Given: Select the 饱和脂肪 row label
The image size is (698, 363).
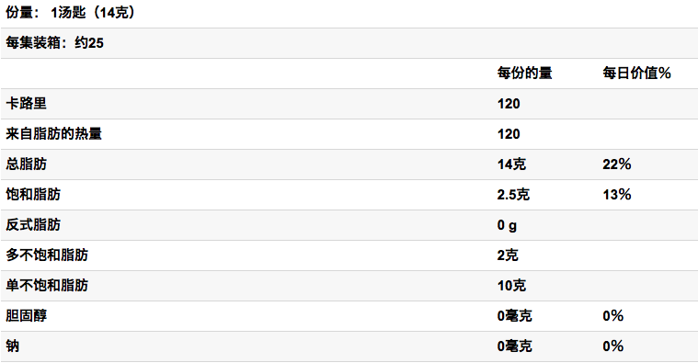Looking at the screenshot, I should pos(33,194).
